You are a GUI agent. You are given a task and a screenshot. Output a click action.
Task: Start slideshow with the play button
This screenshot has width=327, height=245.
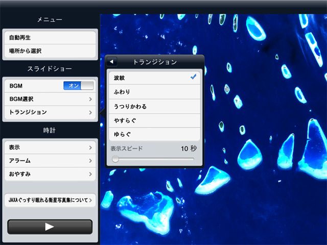coord(50,227)
